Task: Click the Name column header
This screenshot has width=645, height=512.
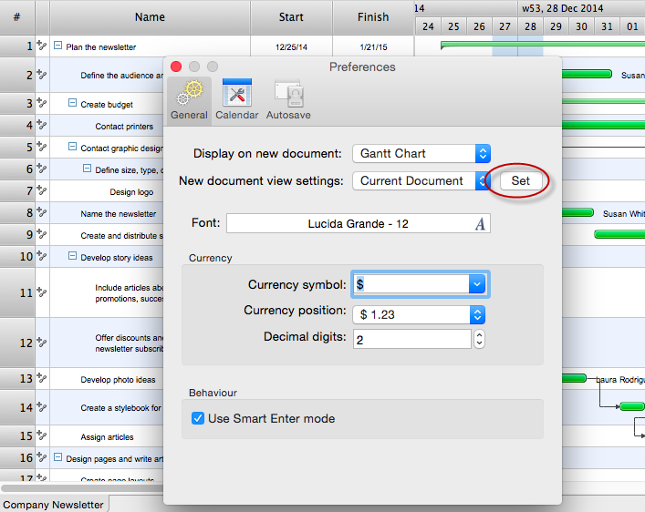Action: tap(150, 17)
